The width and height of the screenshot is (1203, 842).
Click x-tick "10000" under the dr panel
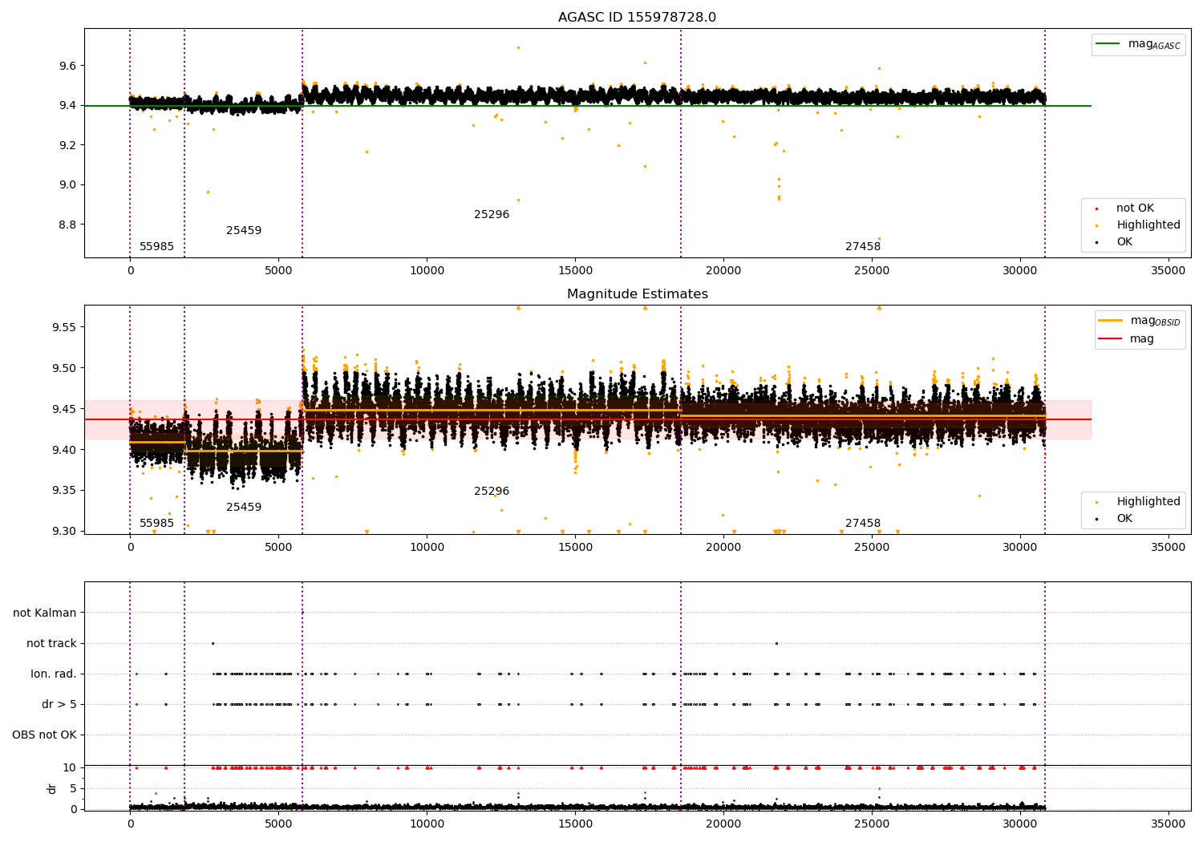point(427,824)
